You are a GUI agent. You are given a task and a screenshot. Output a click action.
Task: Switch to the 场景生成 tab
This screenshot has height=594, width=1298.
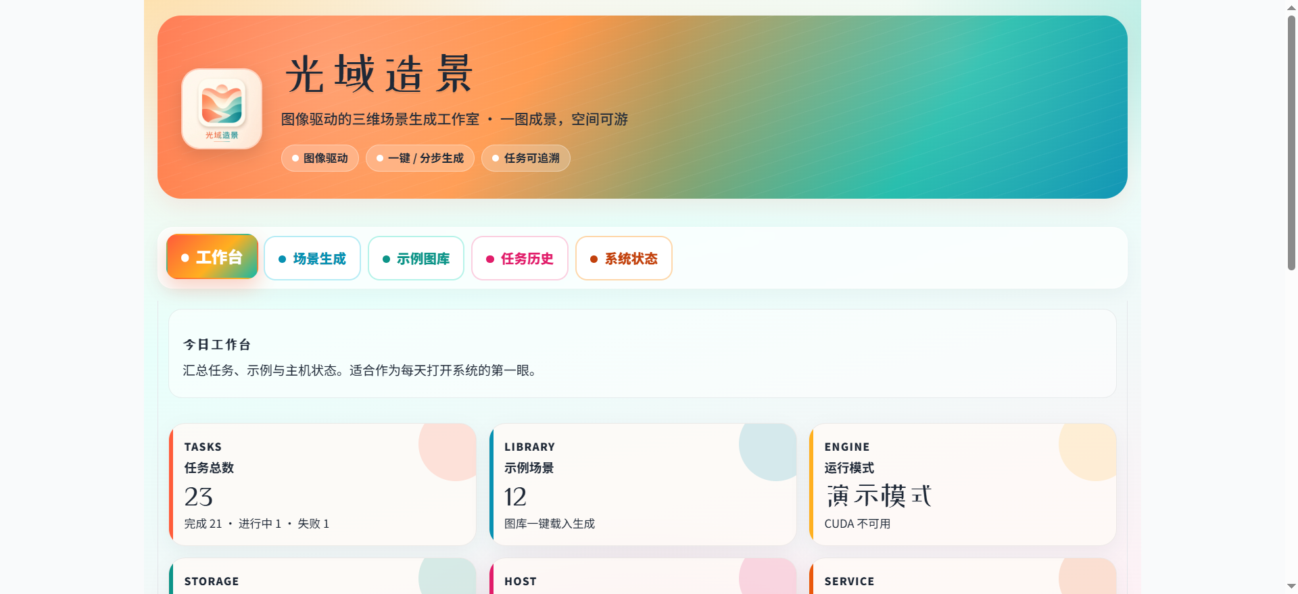312,258
